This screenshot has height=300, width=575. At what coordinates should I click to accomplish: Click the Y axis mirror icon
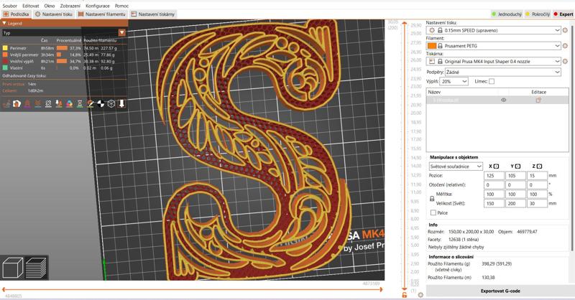pos(517,167)
